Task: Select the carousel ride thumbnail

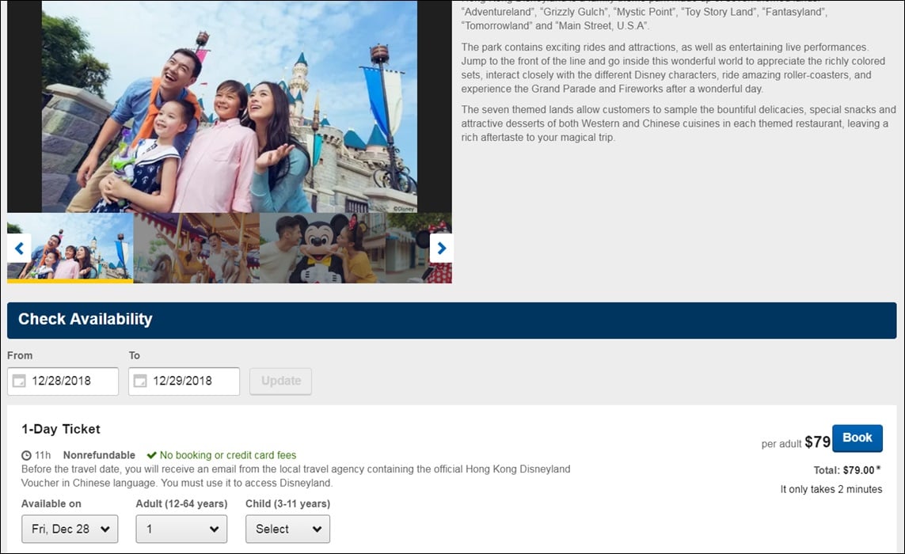Action: pyautogui.click(x=196, y=249)
